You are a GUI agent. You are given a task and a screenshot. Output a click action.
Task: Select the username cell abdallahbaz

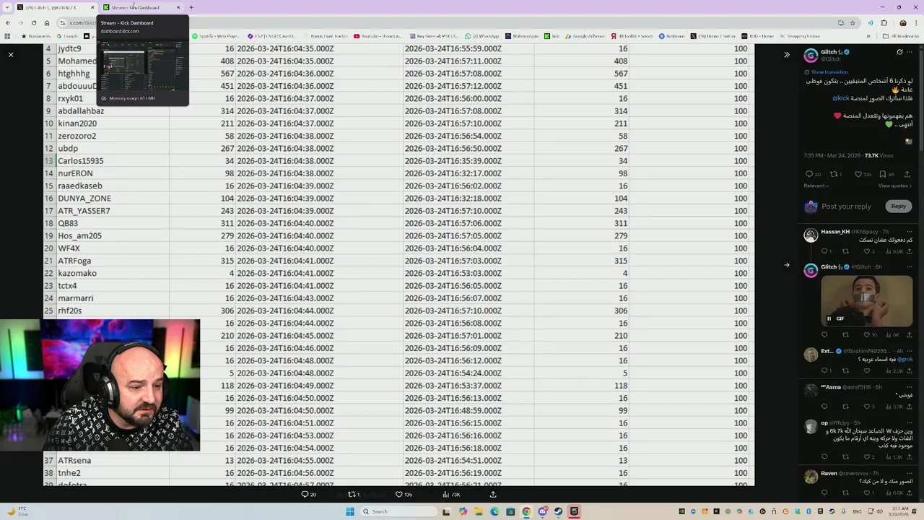point(113,111)
